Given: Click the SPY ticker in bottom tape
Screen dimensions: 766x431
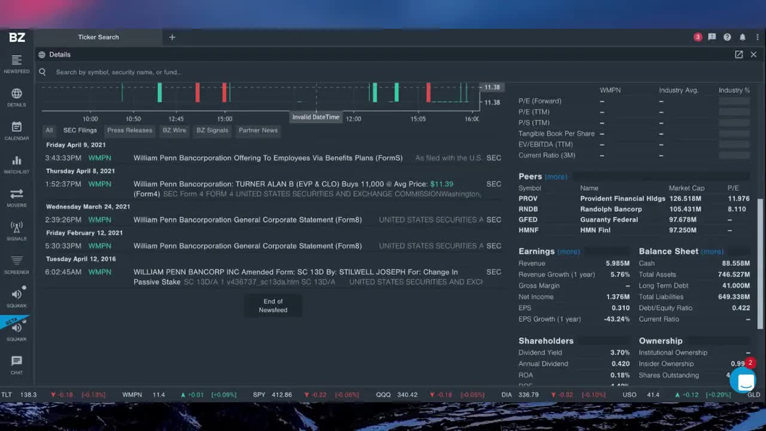Looking at the screenshot, I should 259,395.
